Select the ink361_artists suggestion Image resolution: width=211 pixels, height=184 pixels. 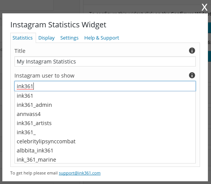[x=105, y=123]
